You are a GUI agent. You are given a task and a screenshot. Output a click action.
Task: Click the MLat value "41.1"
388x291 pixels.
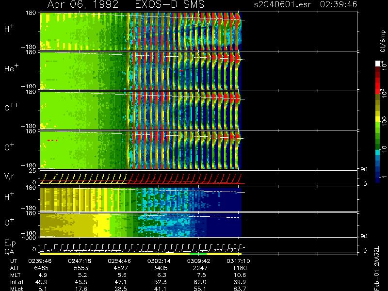161,289
